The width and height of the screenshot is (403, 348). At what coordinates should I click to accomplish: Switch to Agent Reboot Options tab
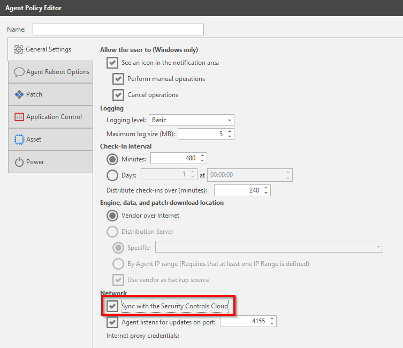click(50, 72)
